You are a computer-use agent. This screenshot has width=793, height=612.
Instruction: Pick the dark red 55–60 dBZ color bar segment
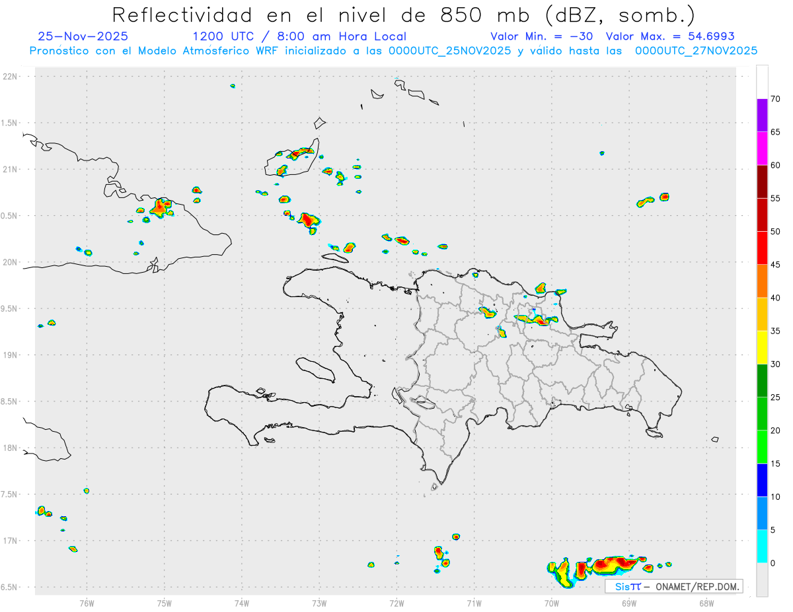click(x=762, y=181)
